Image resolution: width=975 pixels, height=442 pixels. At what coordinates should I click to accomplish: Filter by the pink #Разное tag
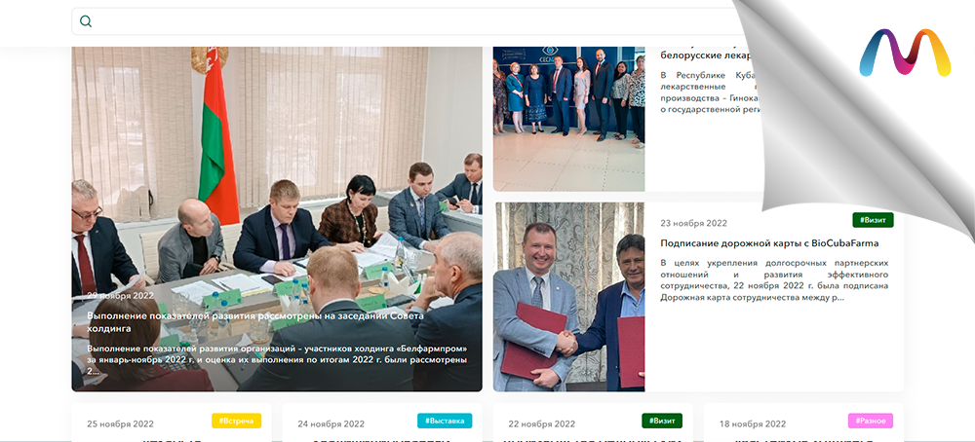[x=871, y=421]
